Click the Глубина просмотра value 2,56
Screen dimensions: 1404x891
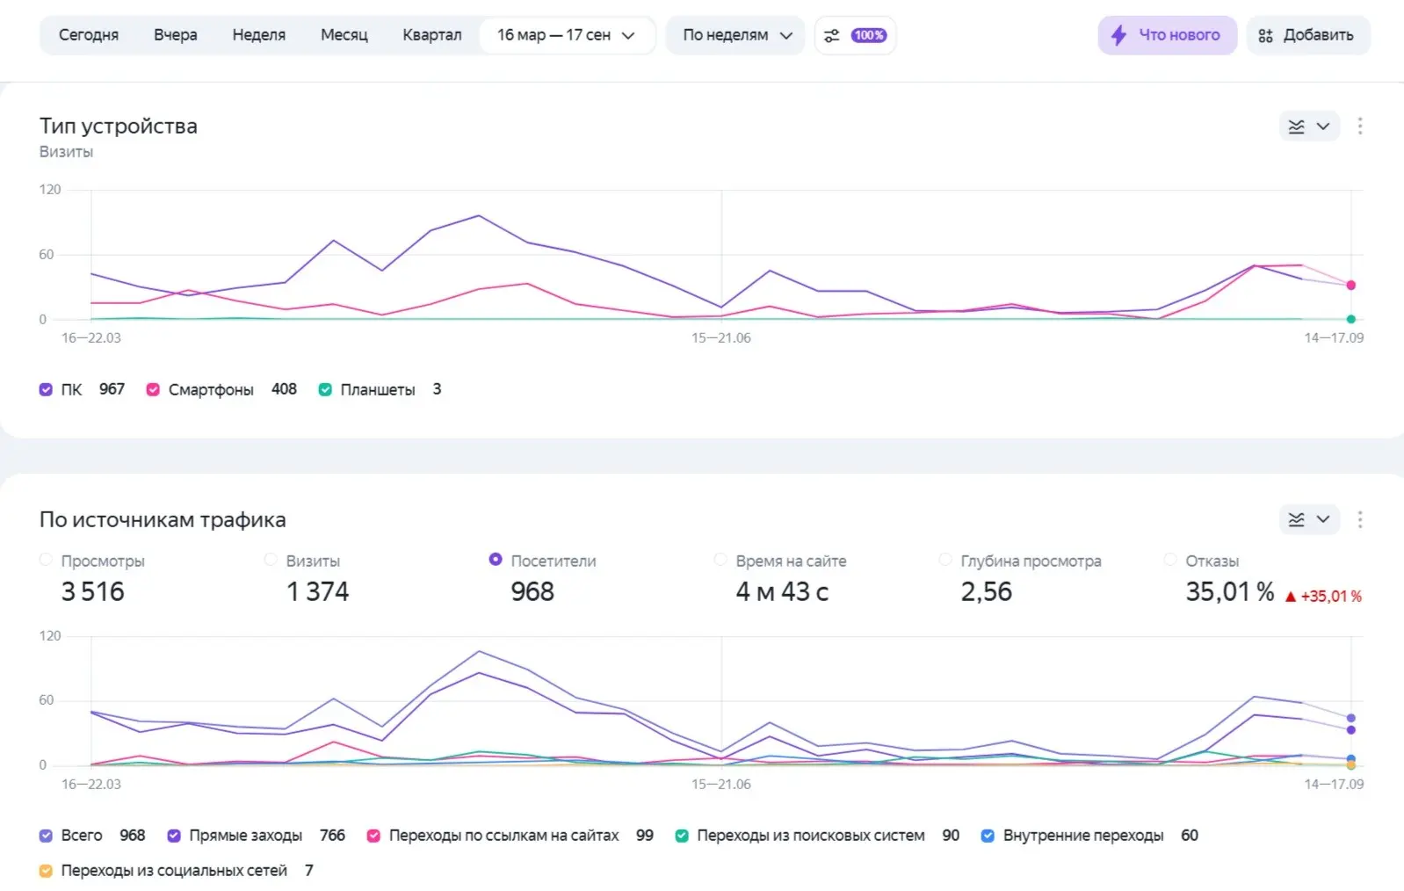[x=987, y=592]
